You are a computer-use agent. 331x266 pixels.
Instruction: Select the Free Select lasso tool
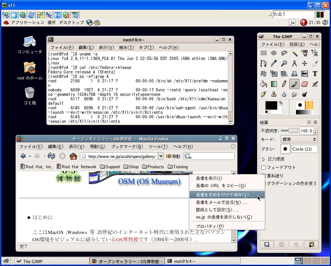[284, 53]
